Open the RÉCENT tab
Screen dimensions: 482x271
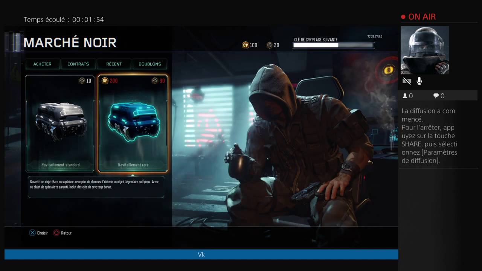[114, 64]
